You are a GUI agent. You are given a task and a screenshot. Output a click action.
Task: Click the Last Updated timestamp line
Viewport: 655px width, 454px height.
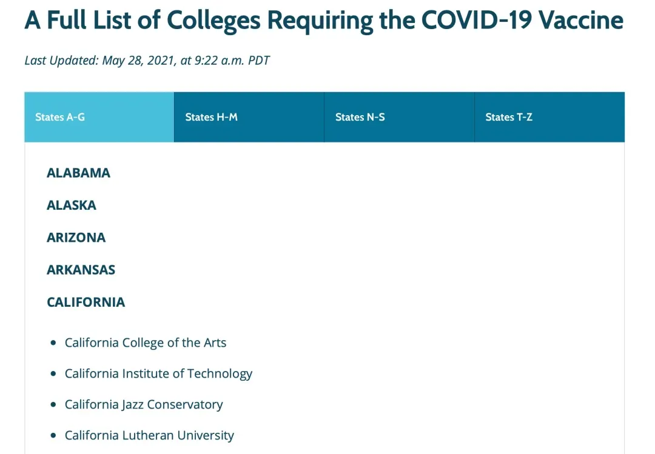tap(147, 61)
